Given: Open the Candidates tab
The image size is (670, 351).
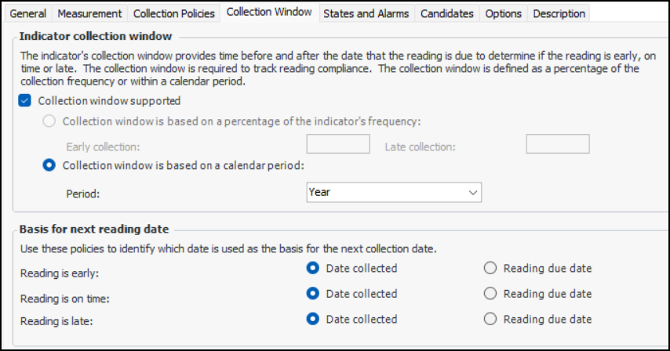Looking at the screenshot, I should pyautogui.click(x=446, y=13).
